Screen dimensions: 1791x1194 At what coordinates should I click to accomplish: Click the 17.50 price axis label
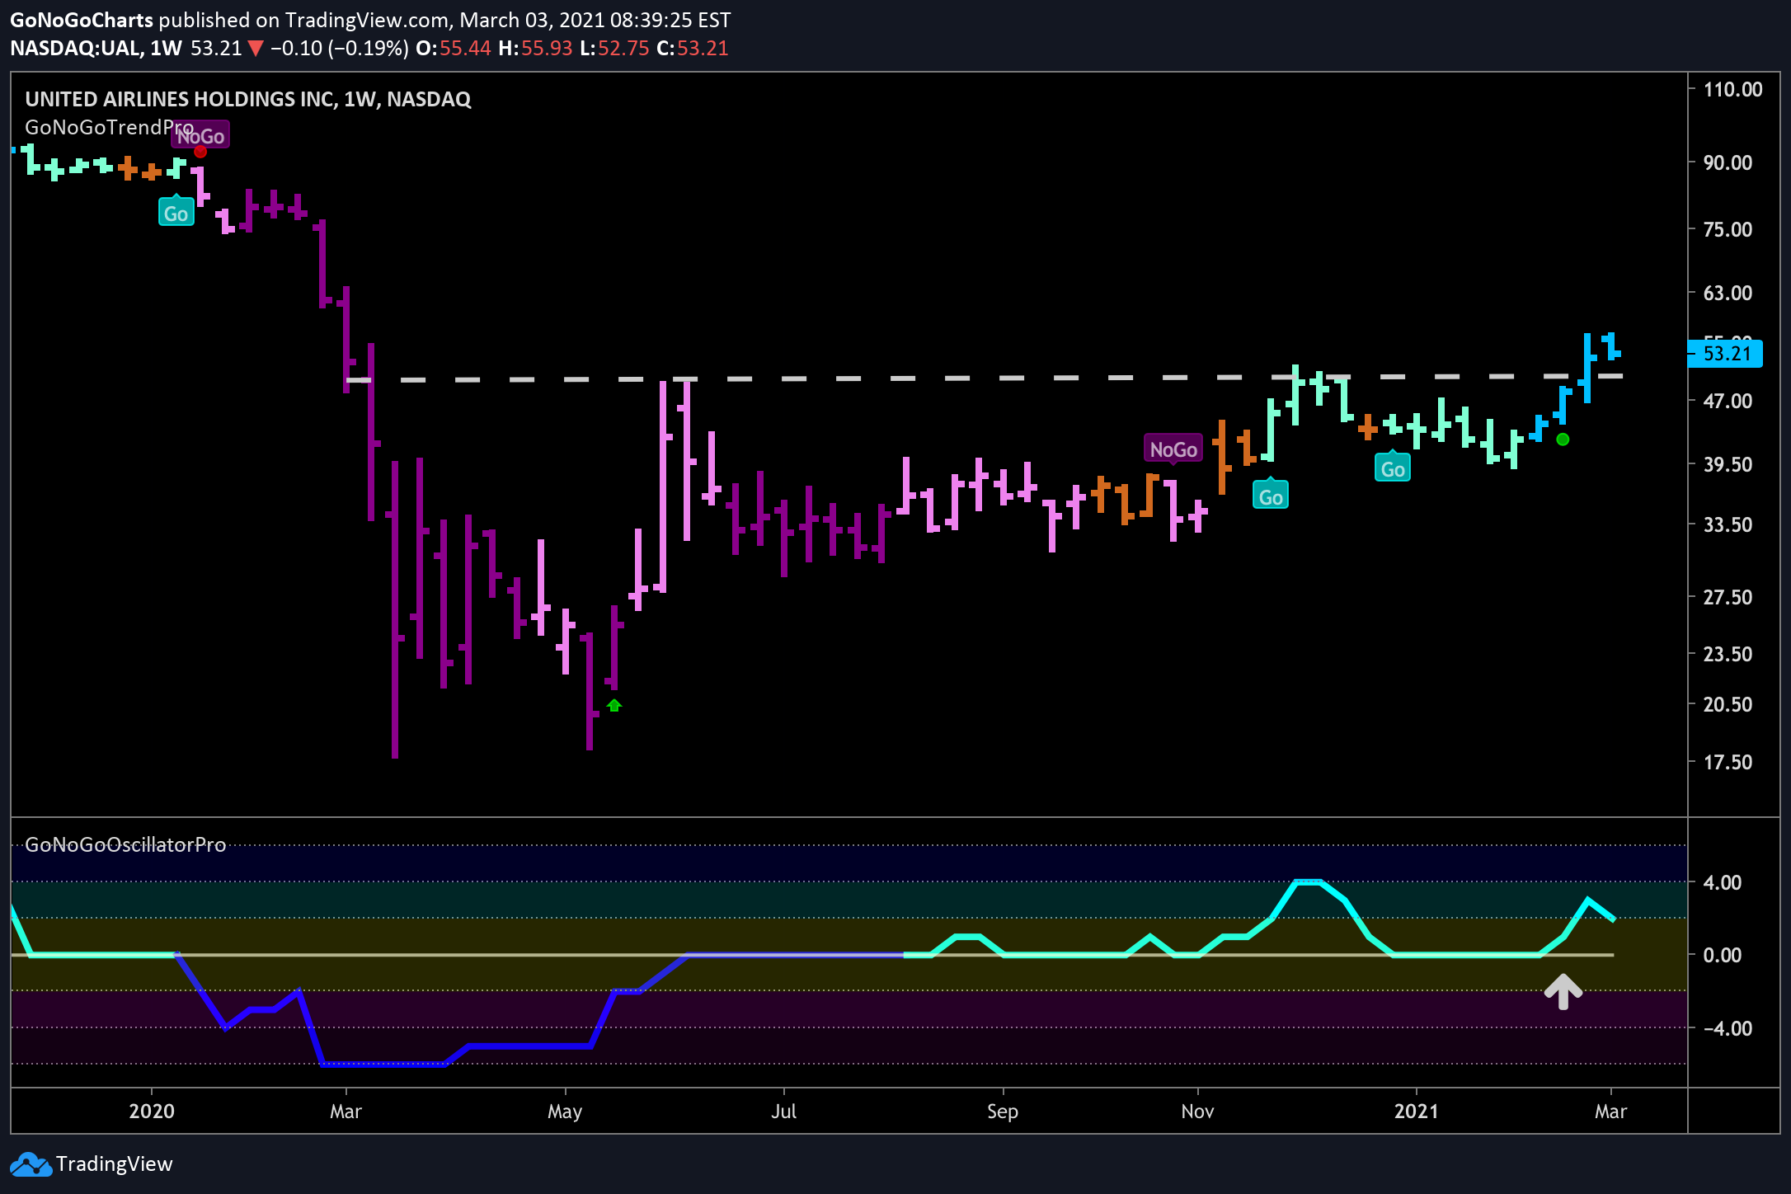pyautogui.click(x=1728, y=762)
